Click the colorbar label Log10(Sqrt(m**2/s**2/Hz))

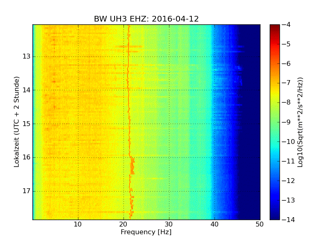pyautogui.click(x=300, y=122)
